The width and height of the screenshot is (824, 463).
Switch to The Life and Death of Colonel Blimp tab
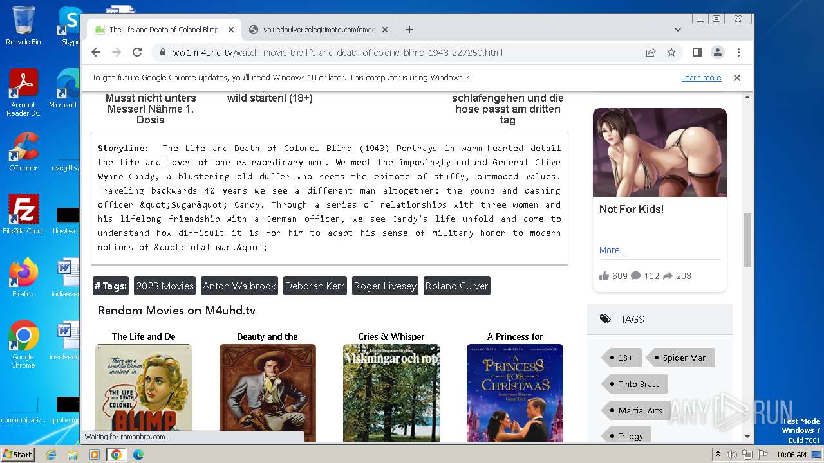[164, 30]
